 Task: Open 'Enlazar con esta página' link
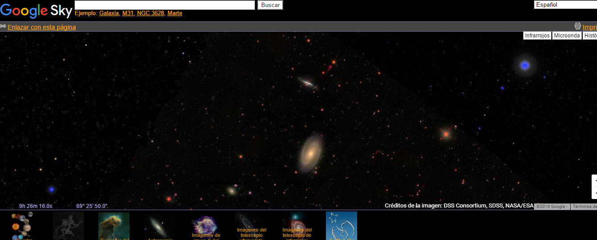(x=42, y=27)
